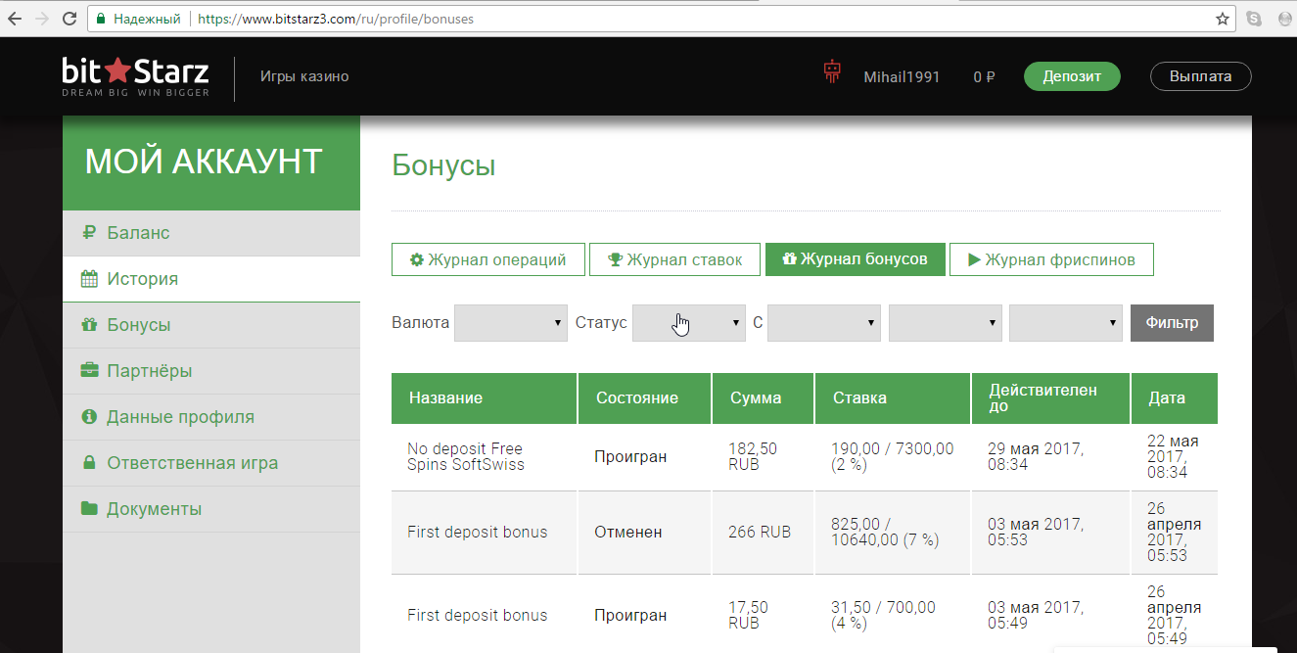Screen dimensions: 1297x653
Task: Switch to Журнал операций tab
Action: point(487,259)
